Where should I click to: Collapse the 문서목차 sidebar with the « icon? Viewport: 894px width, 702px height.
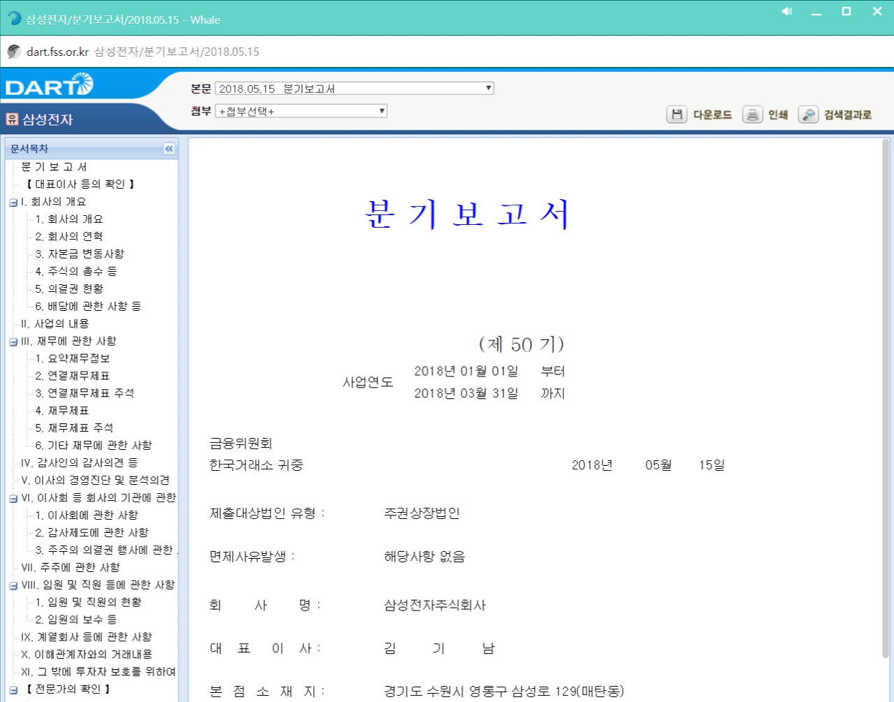(x=168, y=148)
